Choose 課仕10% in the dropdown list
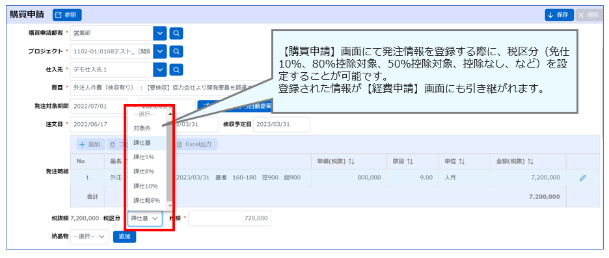Viewport: 609px width, 258px height. point(147,187)
